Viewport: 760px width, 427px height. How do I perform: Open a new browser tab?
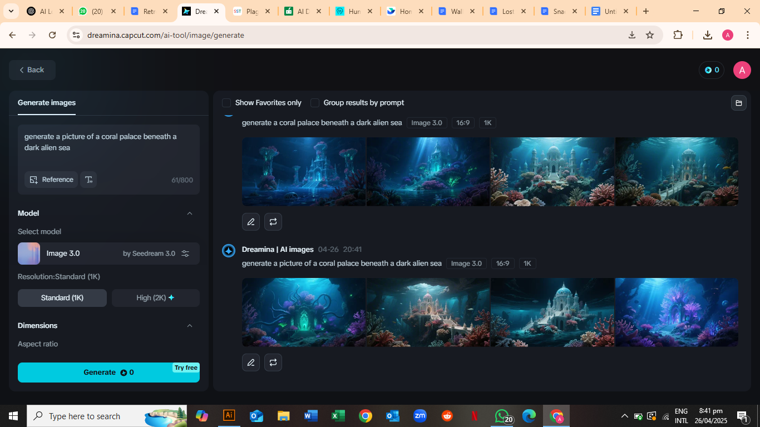tap(645, 11)
